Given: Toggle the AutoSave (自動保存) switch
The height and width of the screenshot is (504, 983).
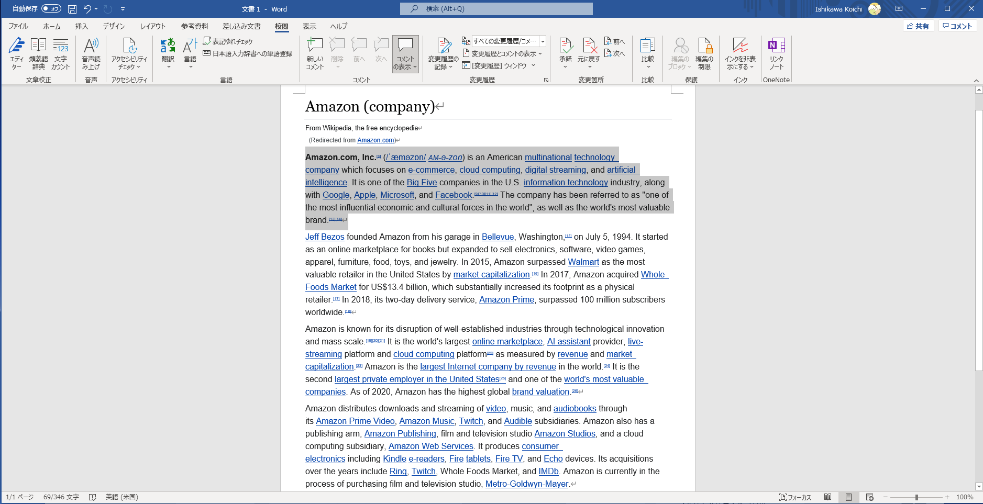Looking at the screenshot, I should pos(51,9).
